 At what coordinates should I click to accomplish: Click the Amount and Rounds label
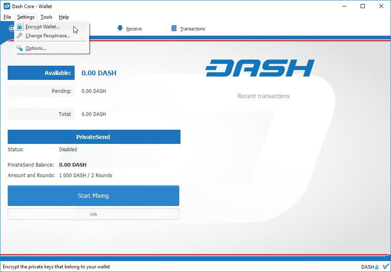31,175
